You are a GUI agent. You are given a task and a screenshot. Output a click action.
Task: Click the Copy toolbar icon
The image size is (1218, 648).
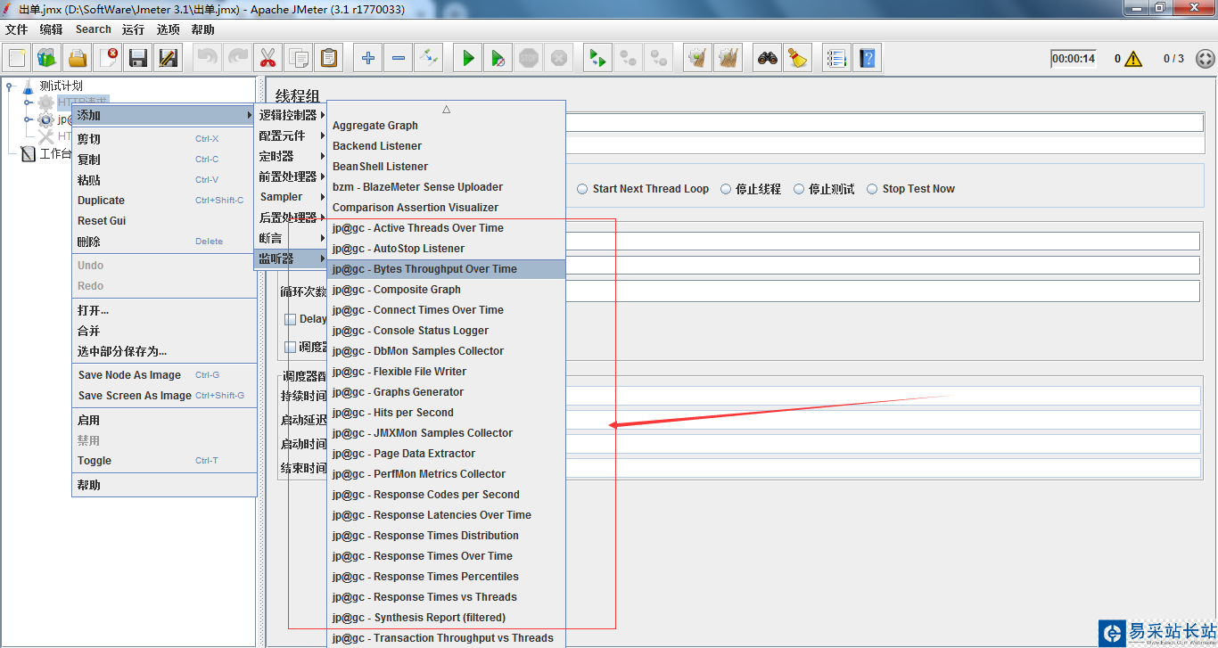pyautogui.click(x=298, y=59)
